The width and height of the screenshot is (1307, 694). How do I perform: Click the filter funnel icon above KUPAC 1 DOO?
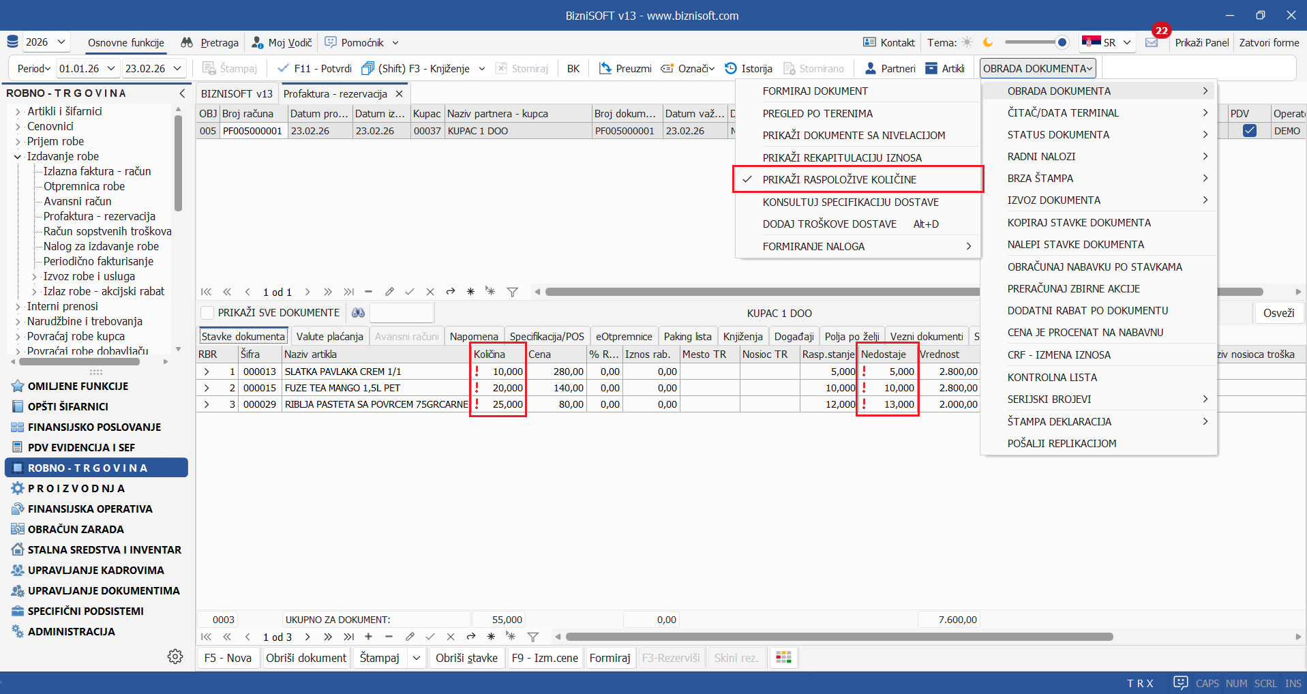click(x=512, y=292)
